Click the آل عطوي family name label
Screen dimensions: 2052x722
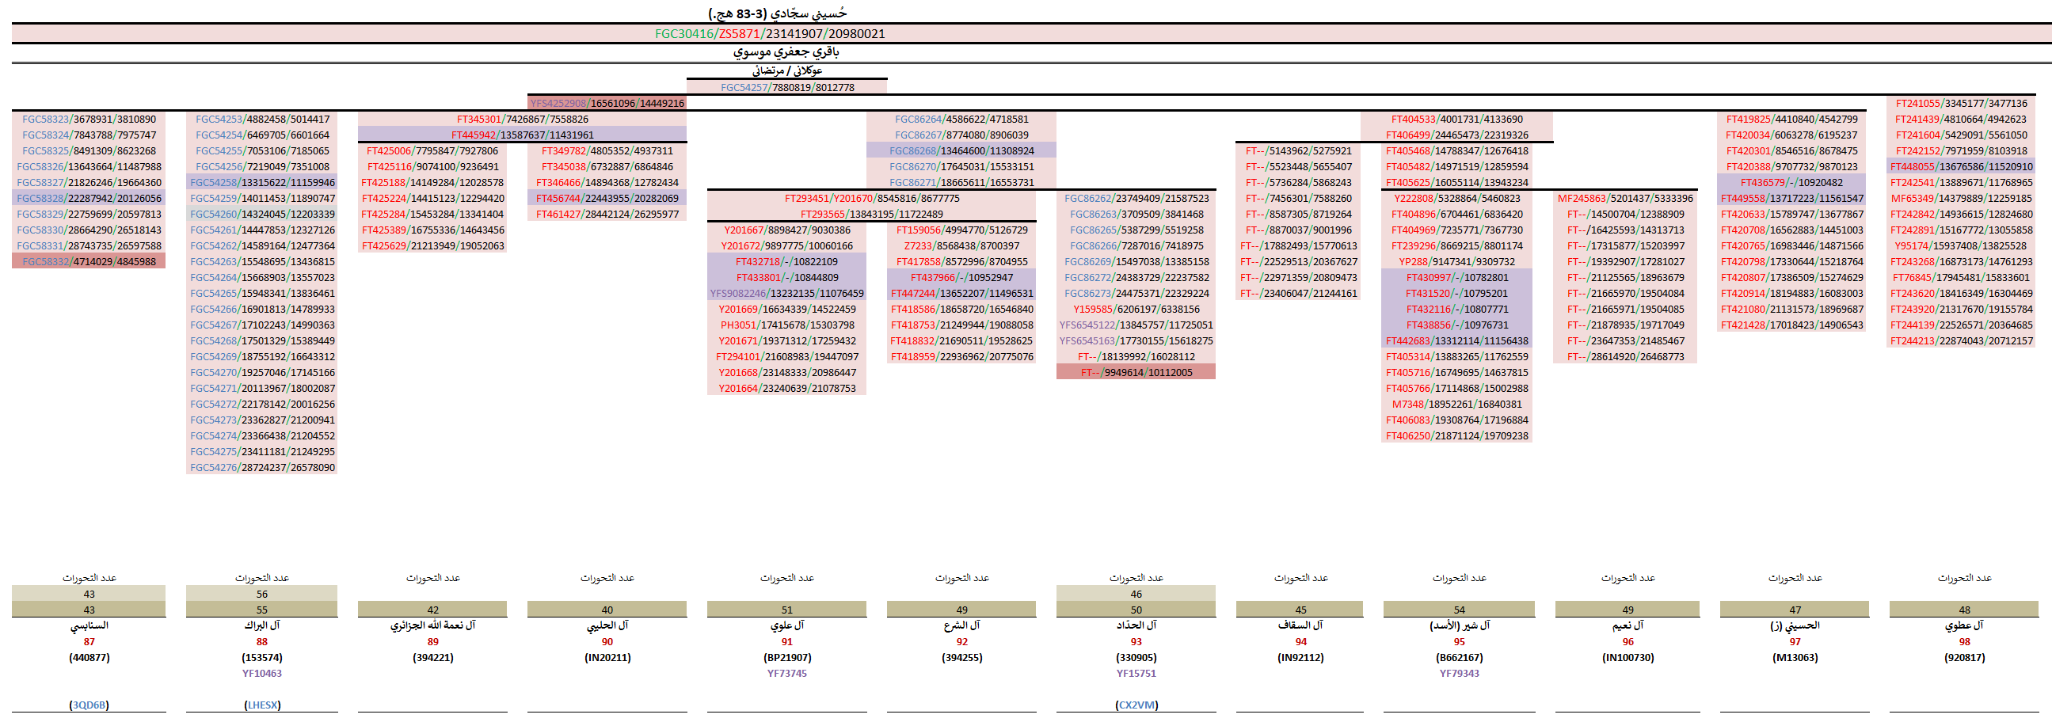1964,625
